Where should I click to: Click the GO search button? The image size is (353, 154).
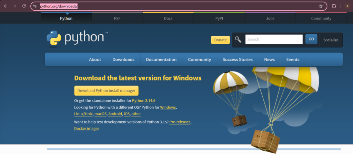coord(311,39)
